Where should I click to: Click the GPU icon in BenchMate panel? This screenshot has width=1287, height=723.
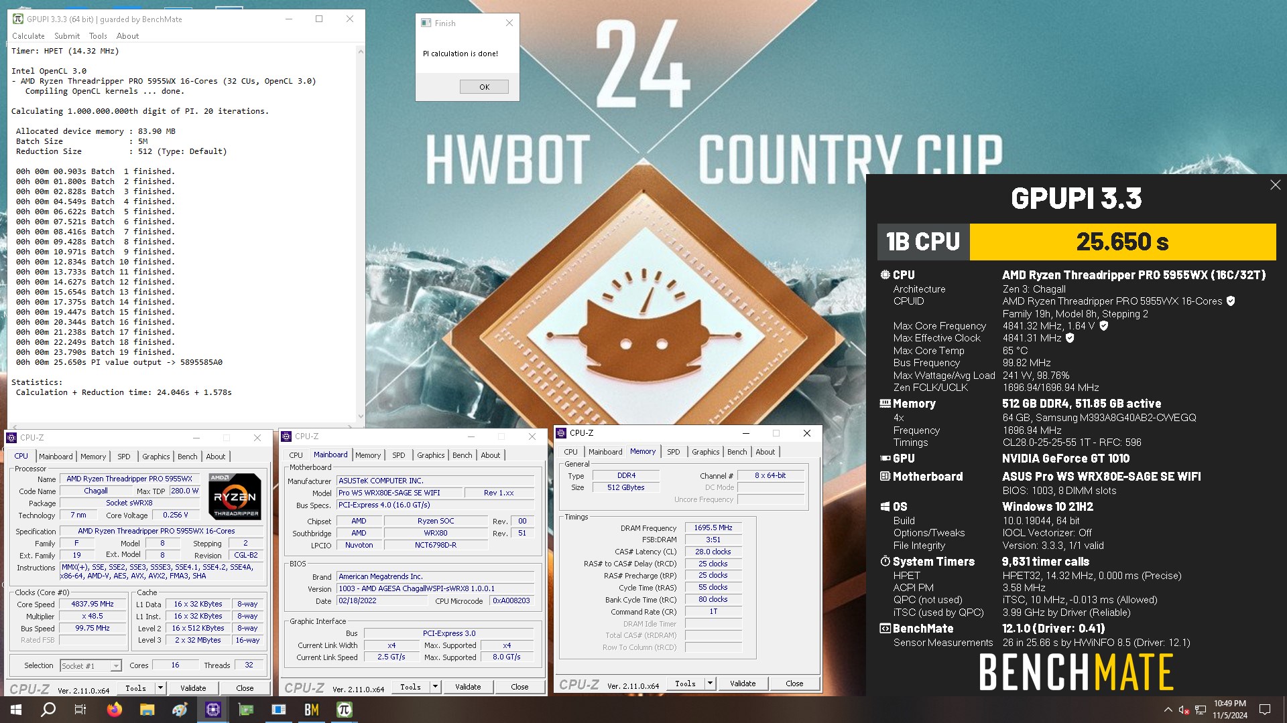(x=885, y=458)
